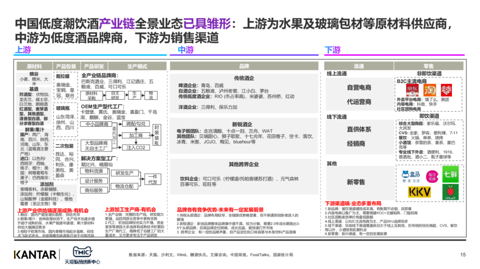Click the 解决方案型工厂 heading
Screen dimensions: 480x269
pyautogui.click(x=99, y=159)
